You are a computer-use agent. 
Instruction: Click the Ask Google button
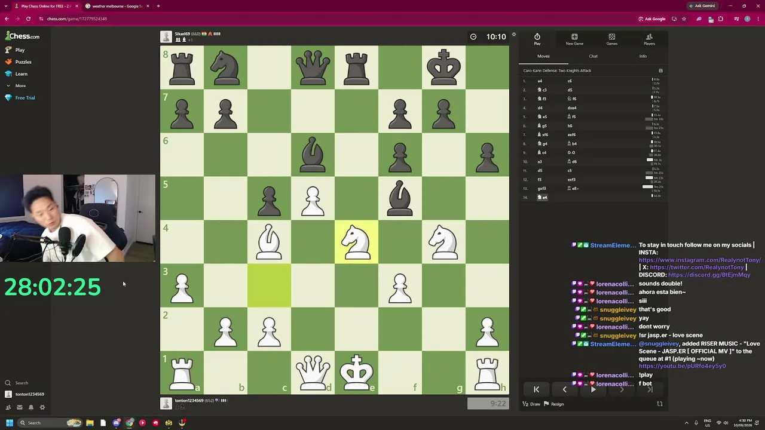pyautogui.click(x=652, y=19)
